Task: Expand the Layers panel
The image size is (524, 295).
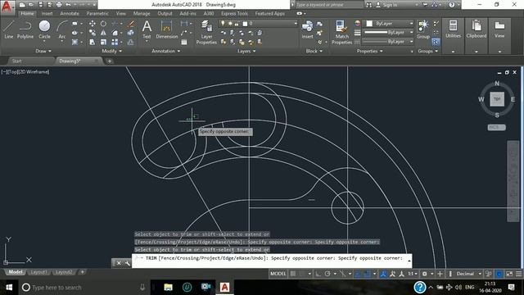Action: click(246, 51)
